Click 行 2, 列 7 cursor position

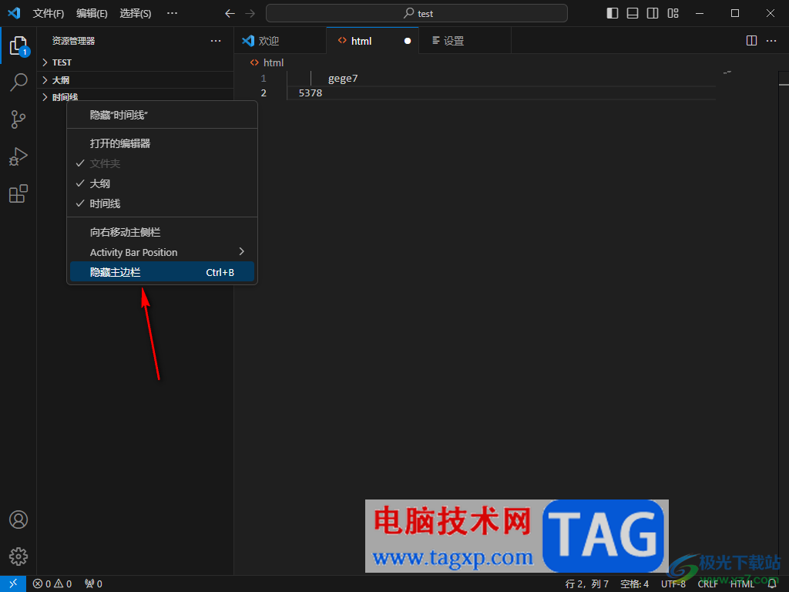(x=586, y=584)
